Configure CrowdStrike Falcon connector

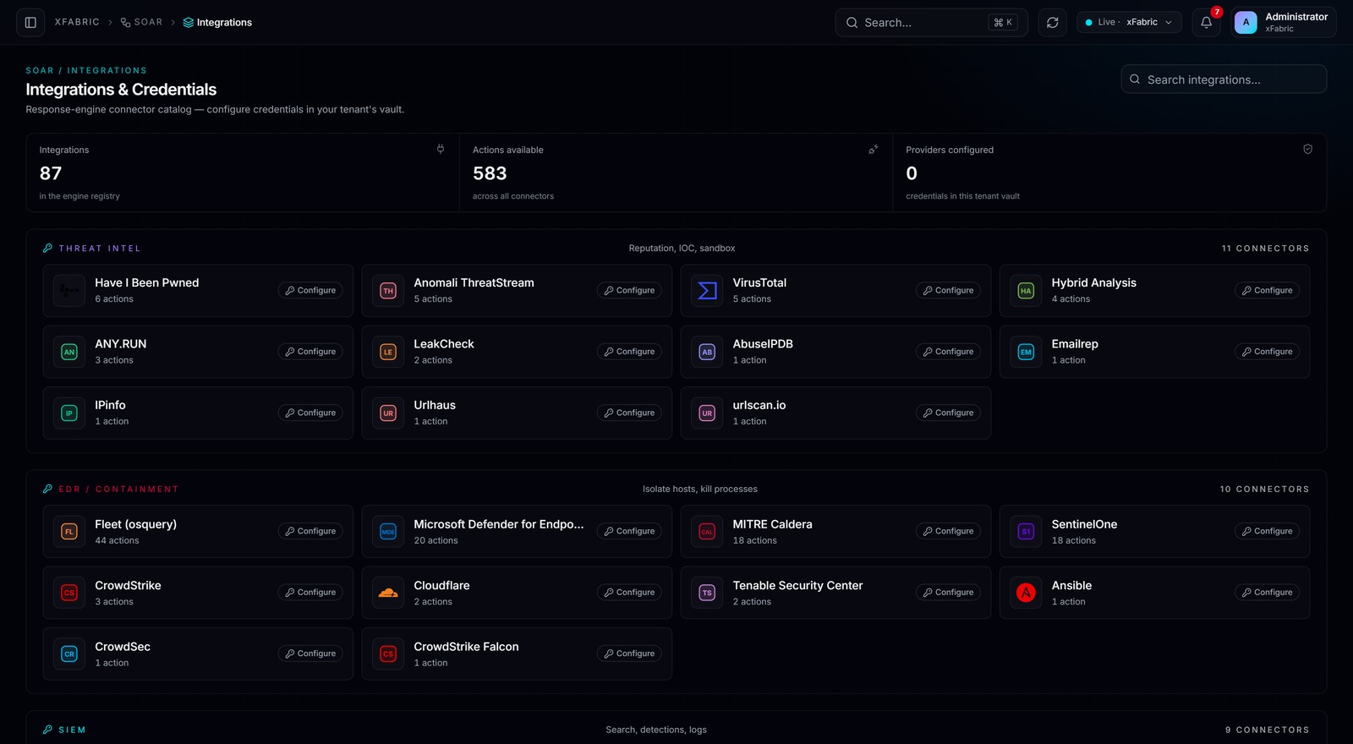(x=629, y=654)
